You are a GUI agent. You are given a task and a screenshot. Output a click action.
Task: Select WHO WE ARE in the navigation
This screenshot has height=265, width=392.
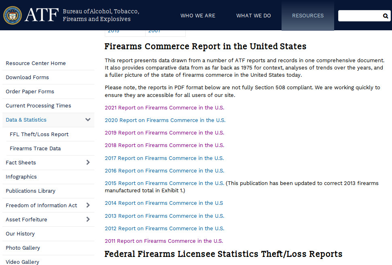pos(198,15)
